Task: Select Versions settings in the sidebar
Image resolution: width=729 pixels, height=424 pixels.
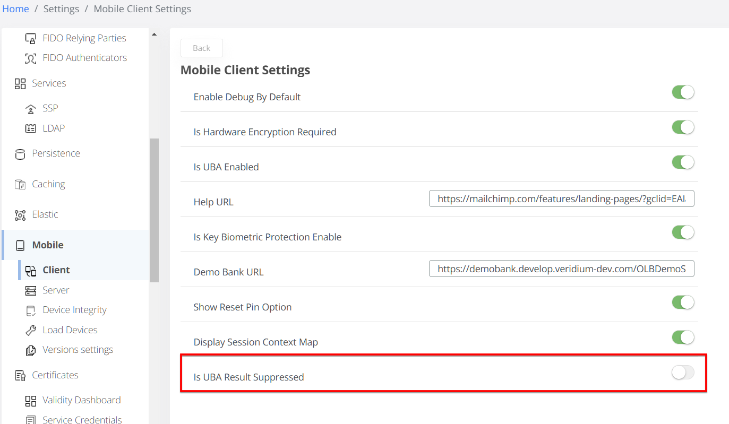Action: pyautogui.click(x=78, y=350)
